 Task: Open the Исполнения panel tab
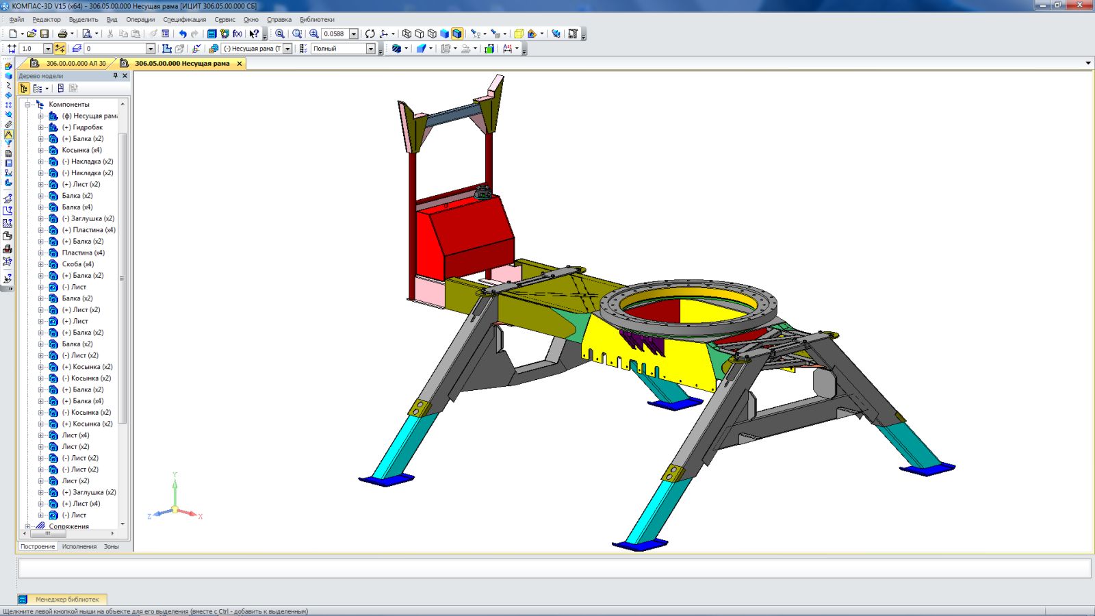[x=79, y=547]
